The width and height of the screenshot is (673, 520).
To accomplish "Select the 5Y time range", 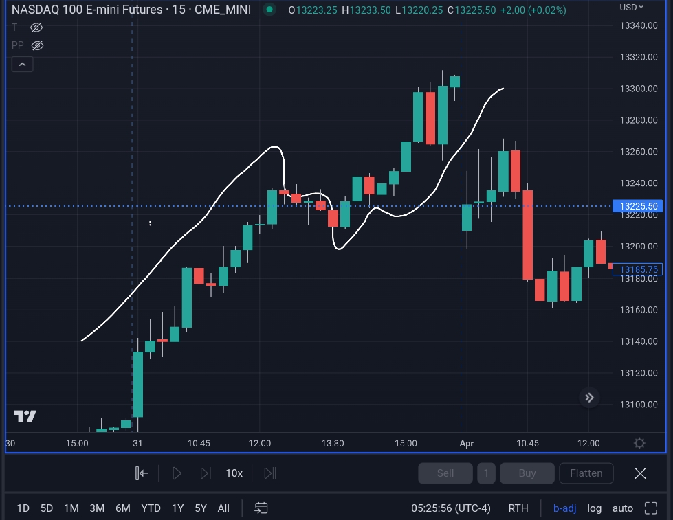I will [x=201, y=508].
